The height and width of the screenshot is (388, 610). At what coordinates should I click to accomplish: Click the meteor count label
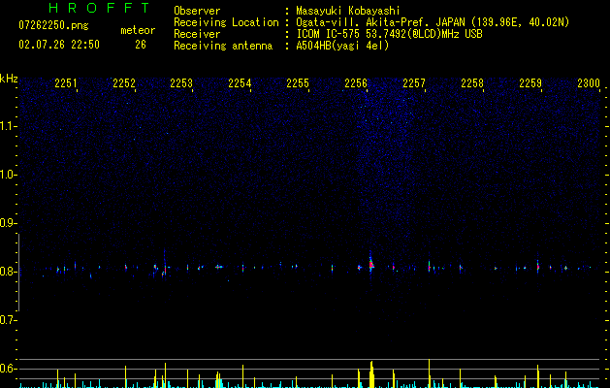point(138,30)
